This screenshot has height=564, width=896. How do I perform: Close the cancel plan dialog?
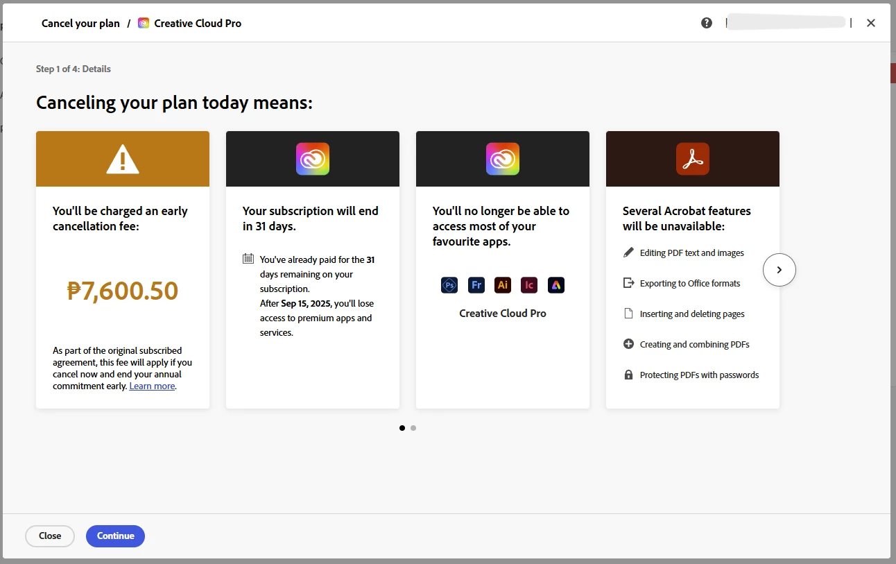(x=871, y=23)
